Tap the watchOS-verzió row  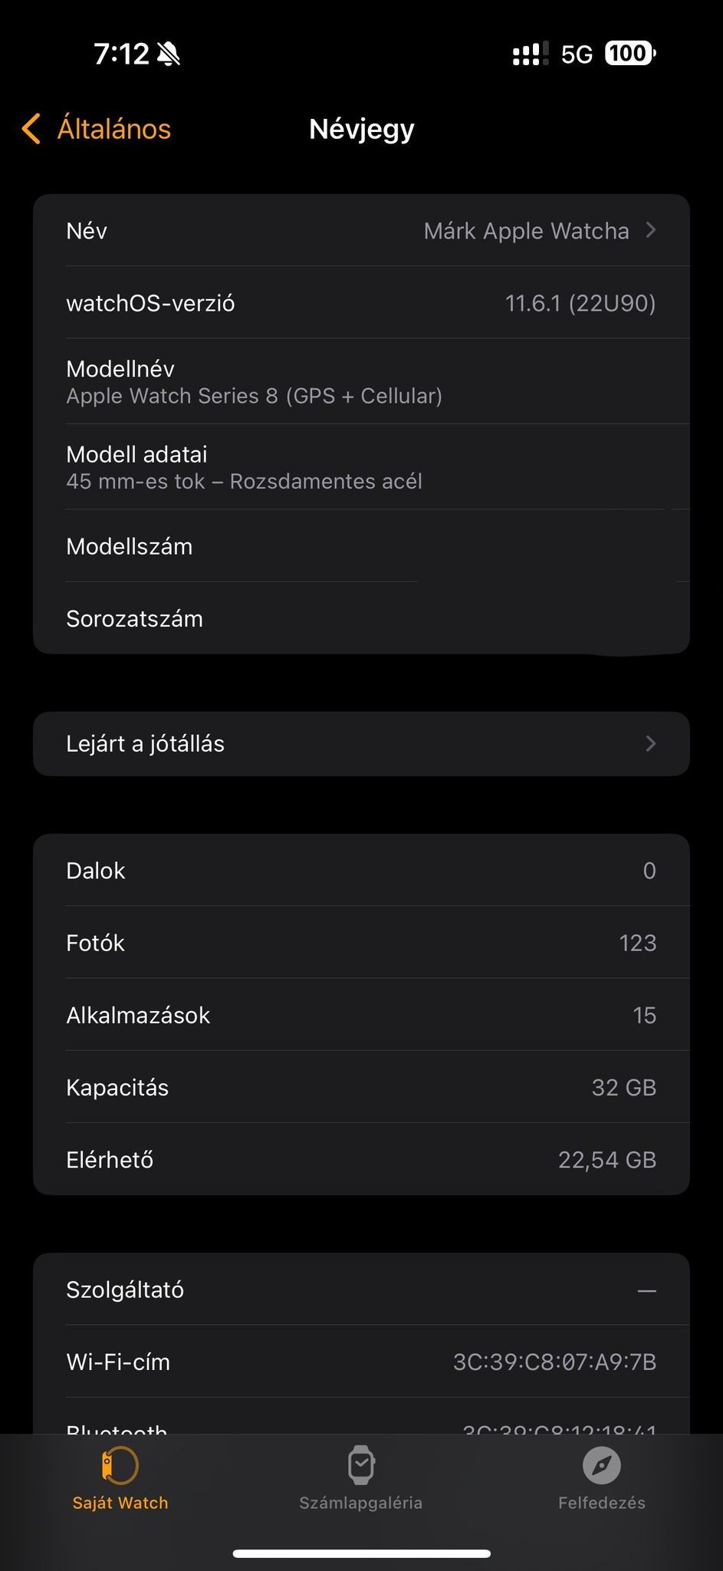[361, 303]
